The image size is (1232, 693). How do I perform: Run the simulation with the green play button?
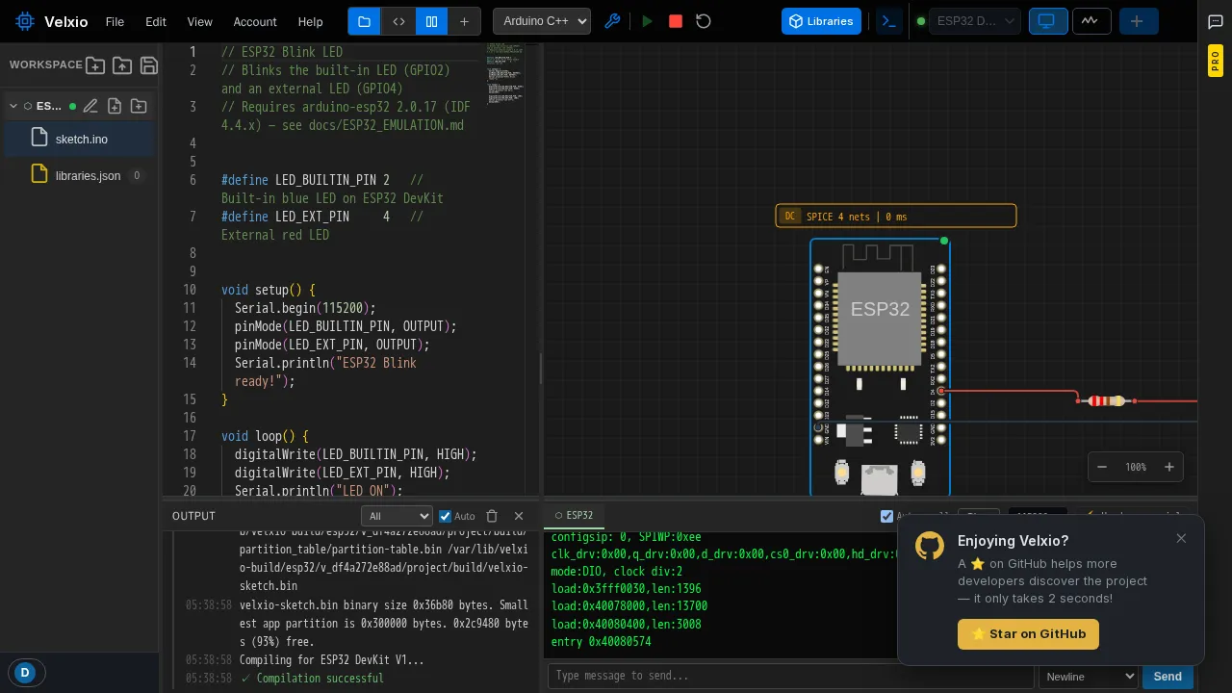click(x=648, y=21)
